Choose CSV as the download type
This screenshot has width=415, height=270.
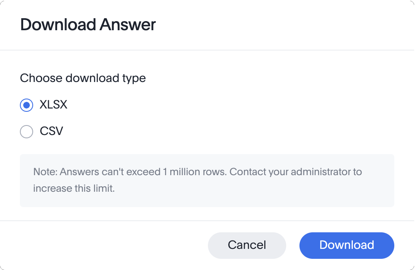[x=27, y=132]
